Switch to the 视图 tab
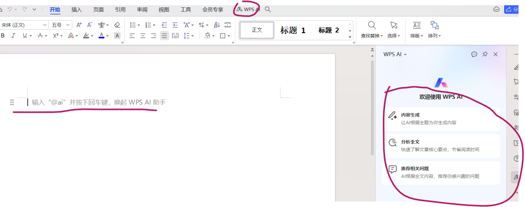Viewport: 525px width, 207px height. click(x=164, y=9)
